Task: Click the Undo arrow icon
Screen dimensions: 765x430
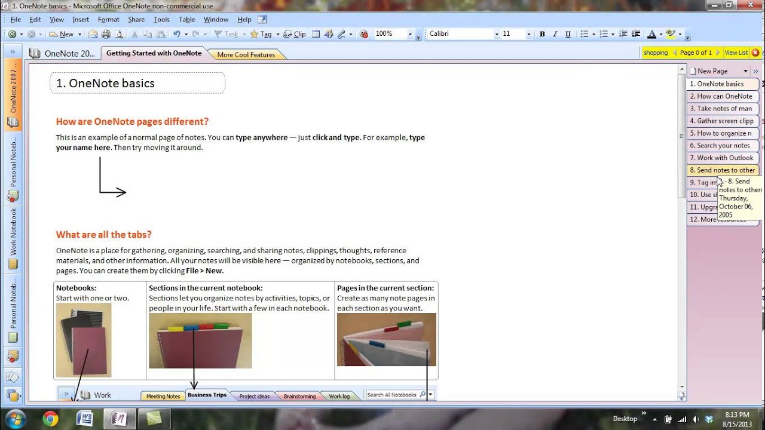Action: tap(176, 34)
